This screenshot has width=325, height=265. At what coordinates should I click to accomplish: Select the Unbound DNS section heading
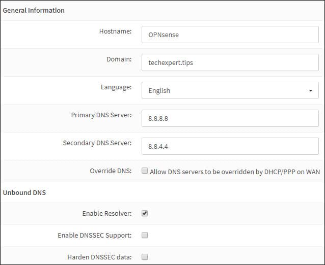click(24, 192)
